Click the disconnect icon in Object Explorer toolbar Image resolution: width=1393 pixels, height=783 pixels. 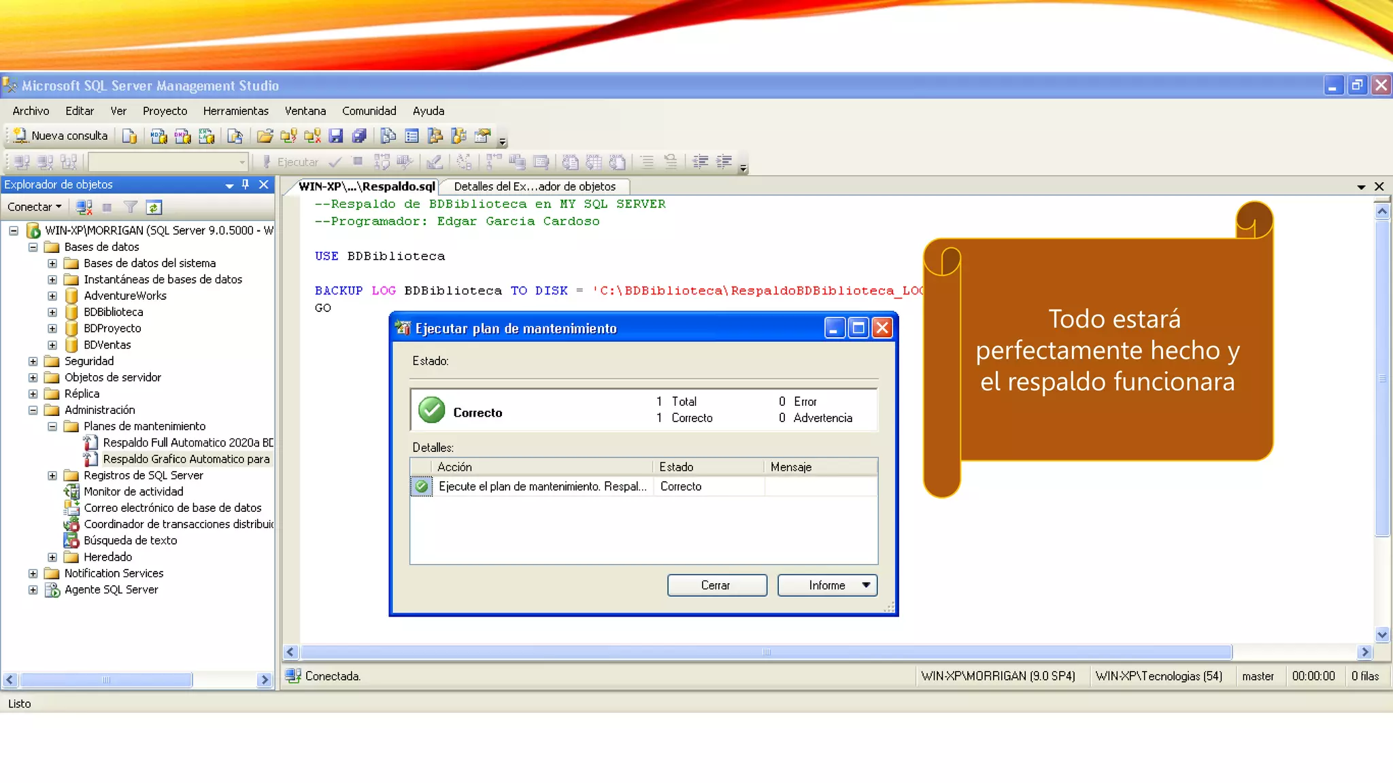pyautogui.click(x=84, y=207)
